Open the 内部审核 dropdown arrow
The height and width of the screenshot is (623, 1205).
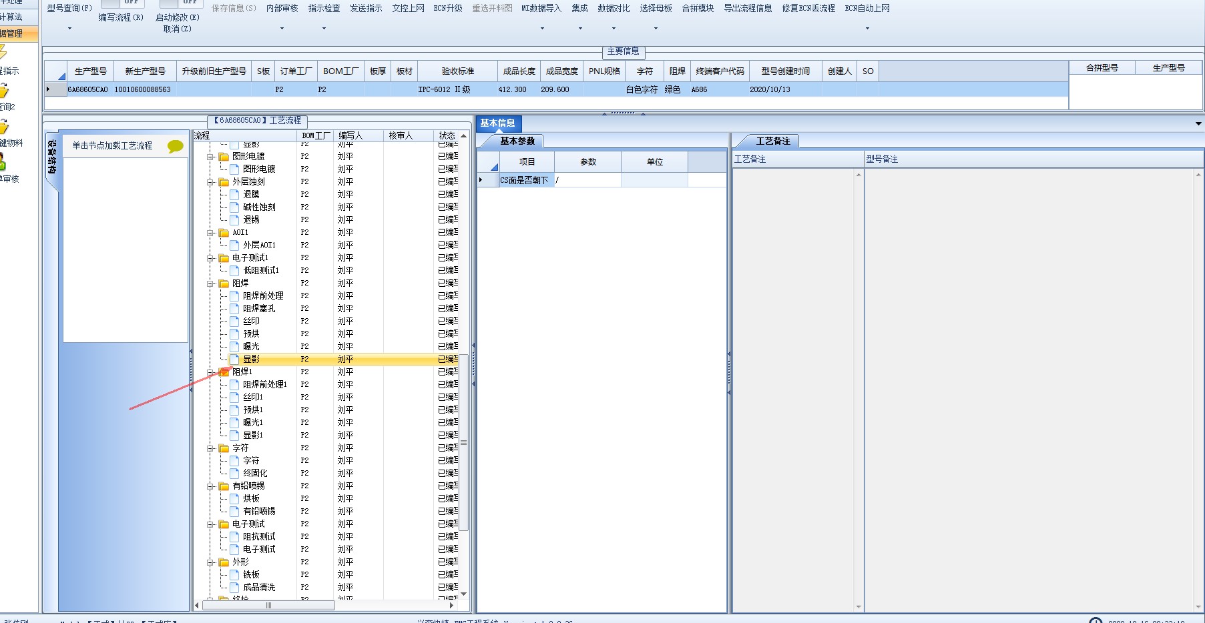tap(282, 29)
